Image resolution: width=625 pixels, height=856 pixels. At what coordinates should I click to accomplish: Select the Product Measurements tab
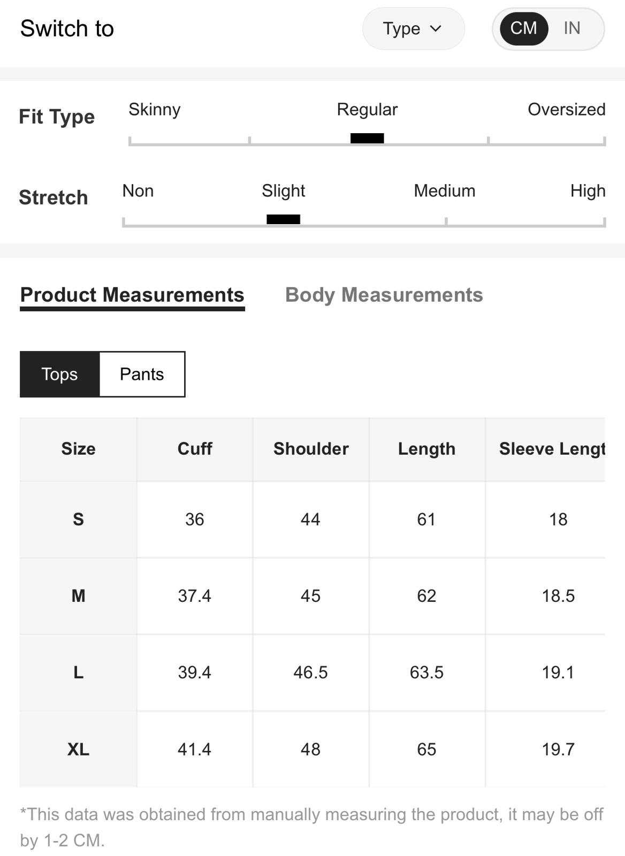[132, 295]
